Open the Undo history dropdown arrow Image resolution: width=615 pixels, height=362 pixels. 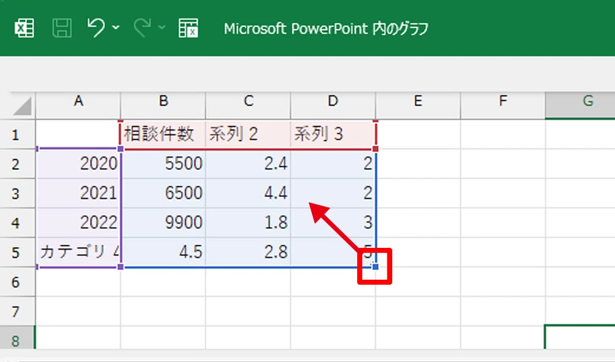coord(116,28)
